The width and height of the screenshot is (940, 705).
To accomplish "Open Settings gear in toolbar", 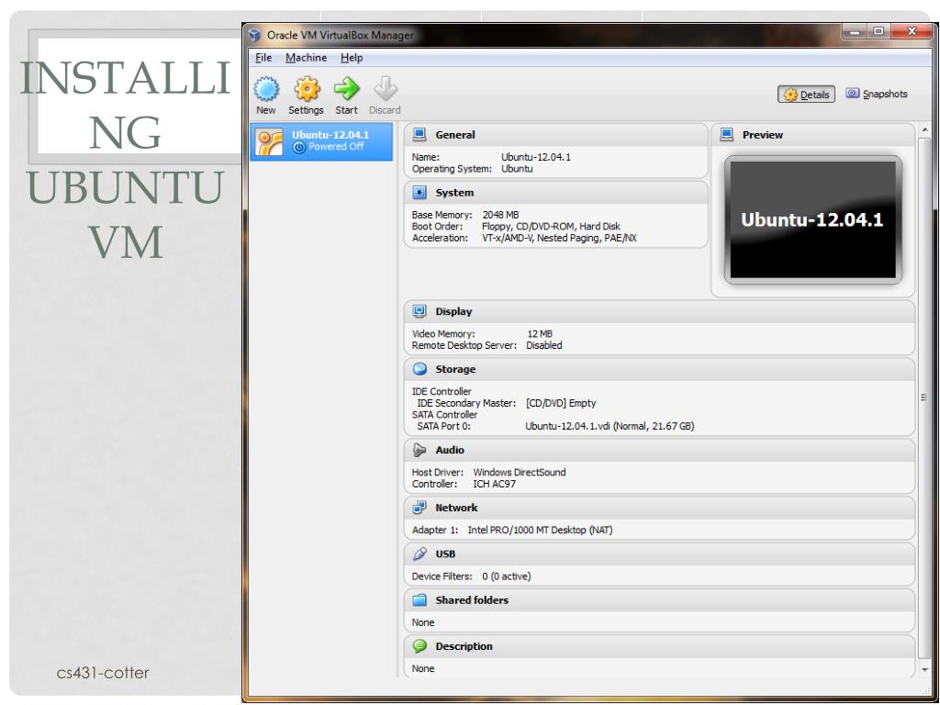I will pyautogui.click(x=307, y=89).
